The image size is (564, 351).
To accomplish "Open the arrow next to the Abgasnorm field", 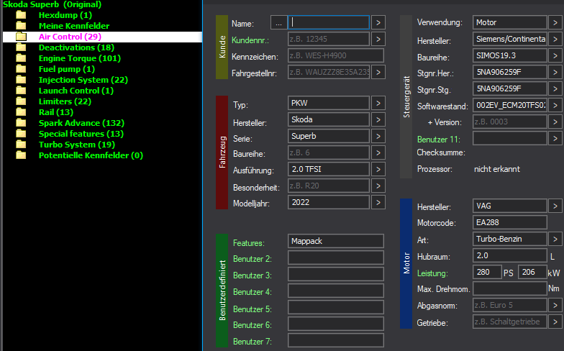I will [555, 305].
